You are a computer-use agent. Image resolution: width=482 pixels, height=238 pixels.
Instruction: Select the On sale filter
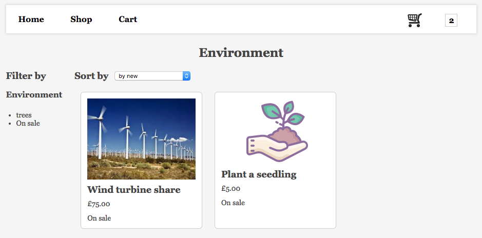coord(28,123)
